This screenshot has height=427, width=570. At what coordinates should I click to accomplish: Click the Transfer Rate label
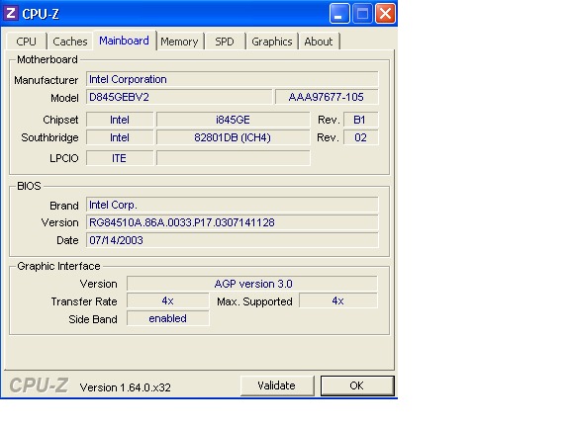(84, 301)
